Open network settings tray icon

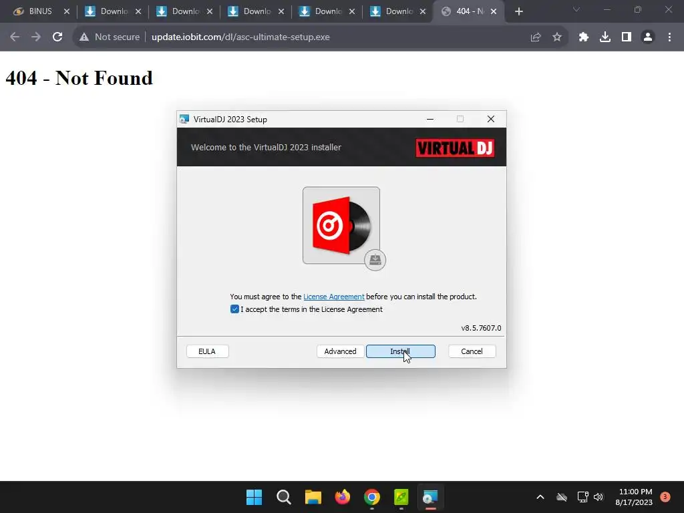tap(582, 497)
